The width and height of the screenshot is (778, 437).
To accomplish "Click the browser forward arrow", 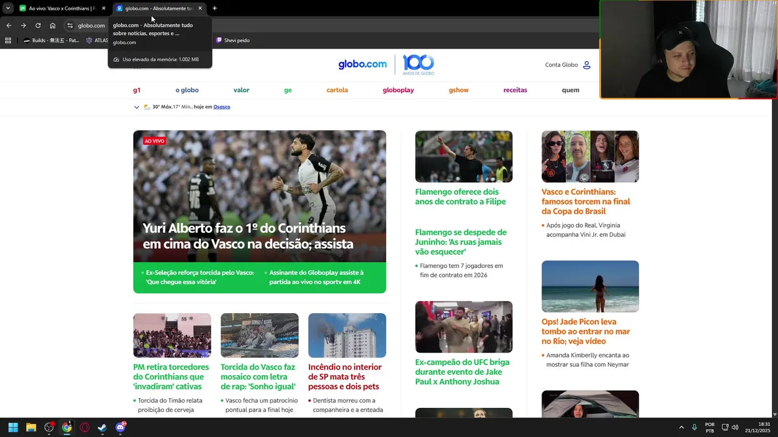I will (x=23, y=25).
